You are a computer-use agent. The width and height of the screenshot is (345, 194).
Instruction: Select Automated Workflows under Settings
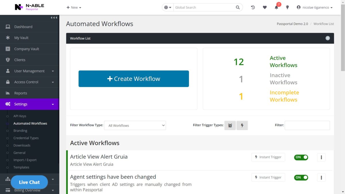[30, 123]
